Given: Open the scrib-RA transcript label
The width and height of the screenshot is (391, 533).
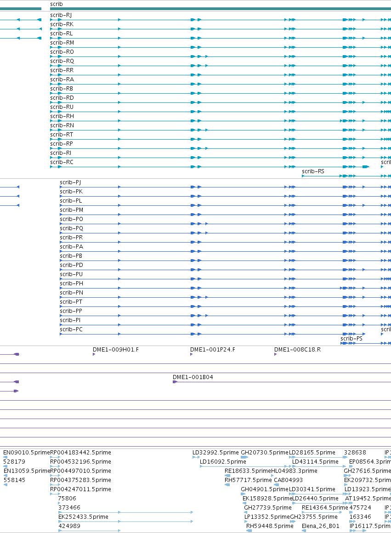Looking at the screenshot, I should 62,79.
